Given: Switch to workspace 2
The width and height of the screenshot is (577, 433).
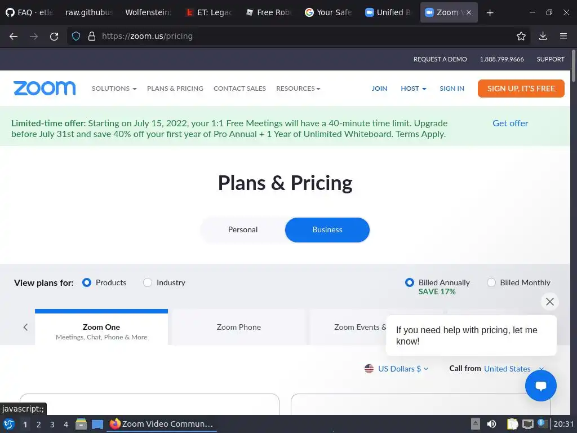Looking at the screenshot, I should (x=39, y=425).
